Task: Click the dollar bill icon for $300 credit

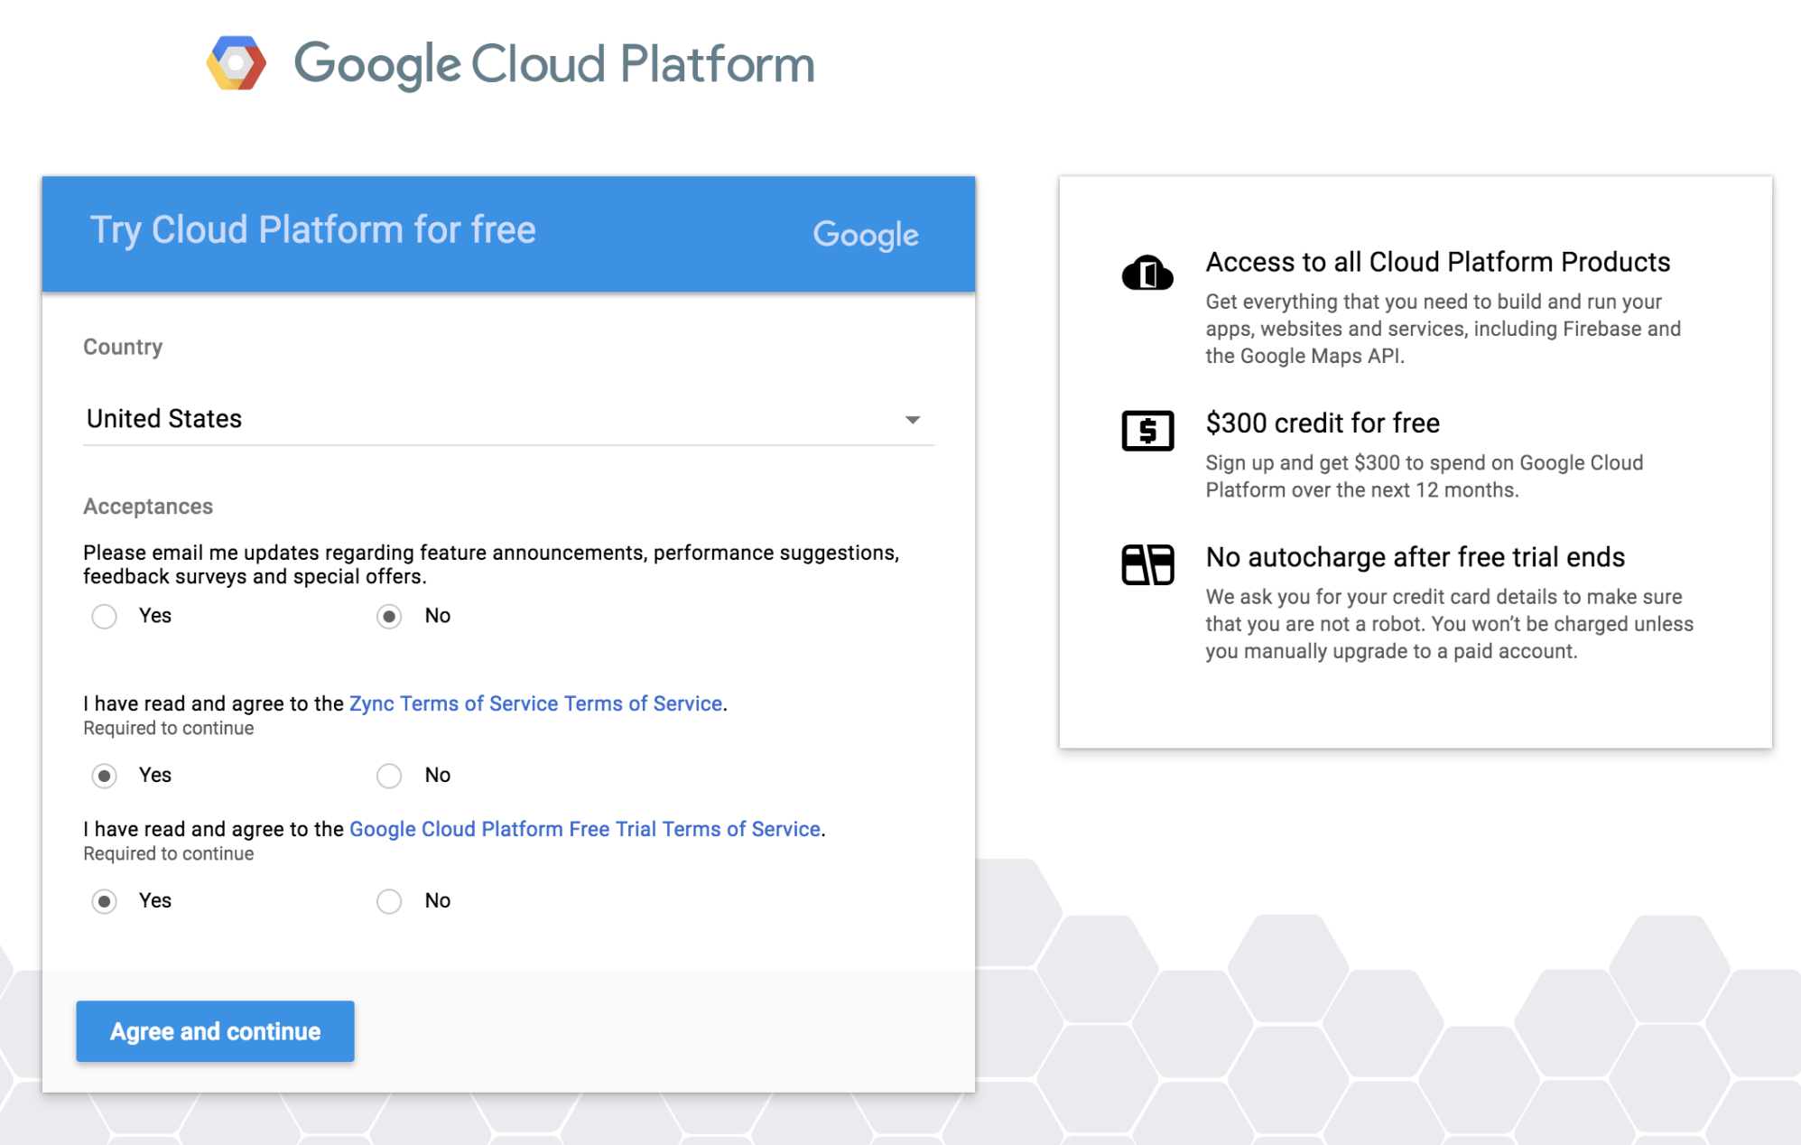Action: 1147,430
